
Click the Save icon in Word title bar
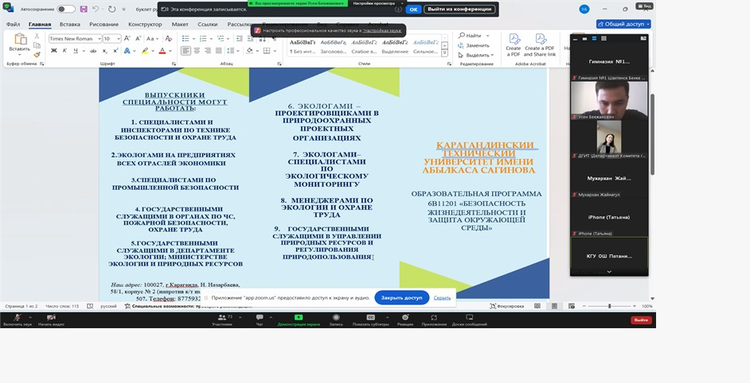click(84, 10)
